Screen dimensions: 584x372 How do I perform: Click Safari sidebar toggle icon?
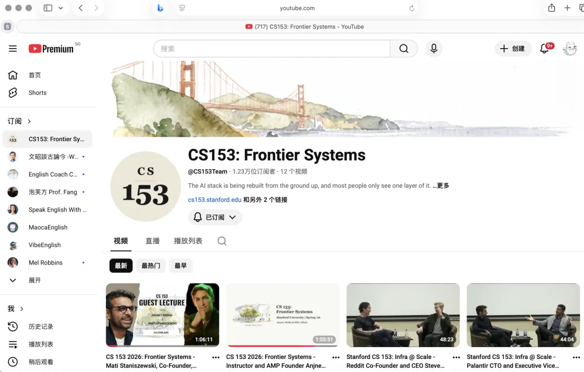click(x=48, y=8)
